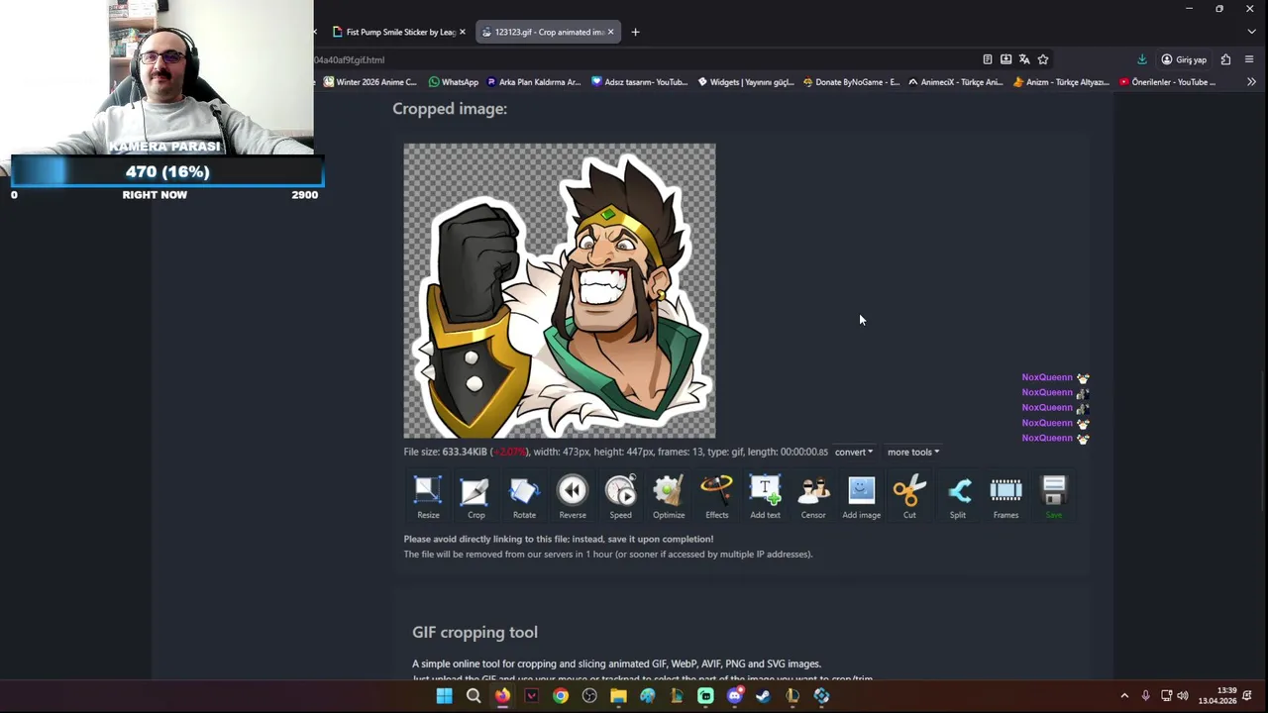
Task: Expand the more tools dropdown
Action: click(913, 452)
